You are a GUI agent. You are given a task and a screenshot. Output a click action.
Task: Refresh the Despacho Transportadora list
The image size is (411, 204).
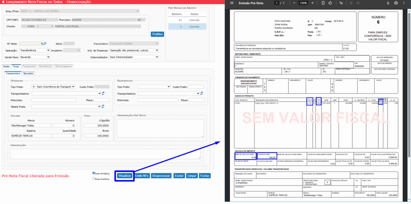tap(103, 94)
